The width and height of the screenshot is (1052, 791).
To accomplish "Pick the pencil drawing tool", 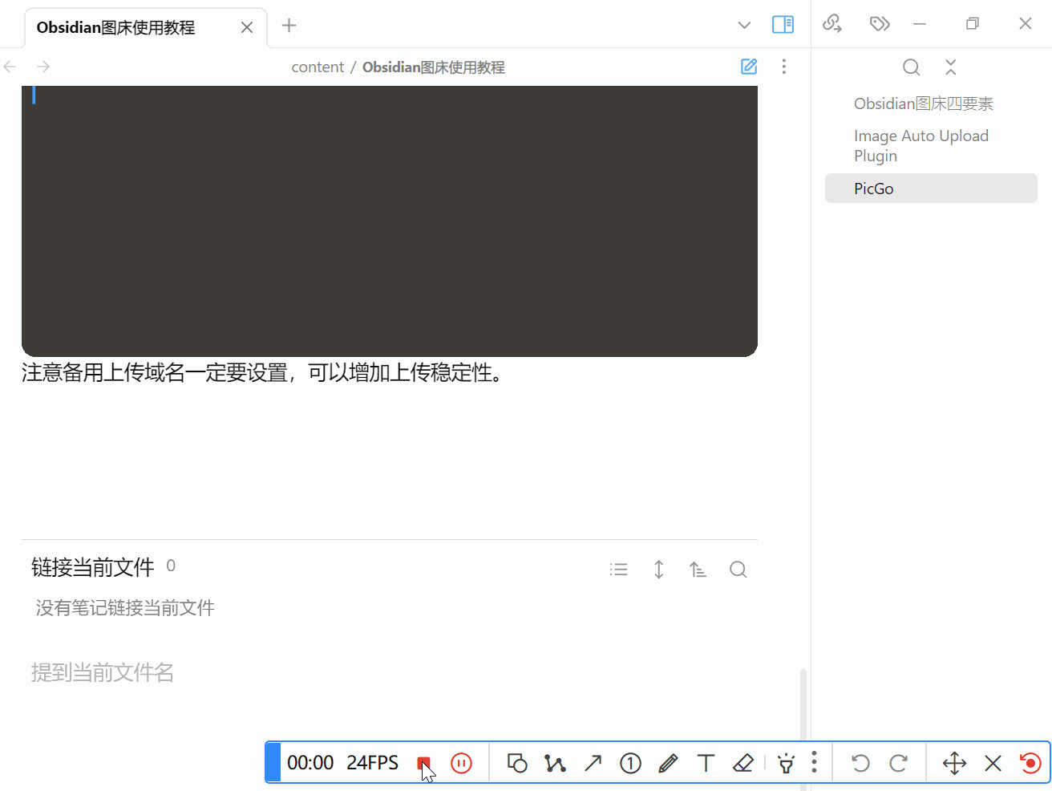I will 668,763.
